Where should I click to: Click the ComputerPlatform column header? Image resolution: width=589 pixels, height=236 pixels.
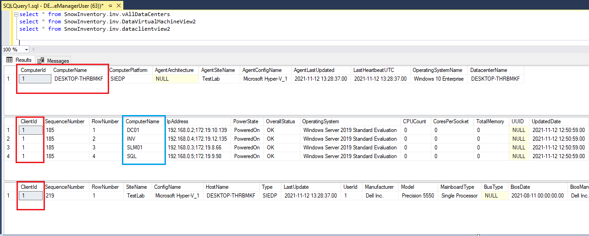pos(130,70)
